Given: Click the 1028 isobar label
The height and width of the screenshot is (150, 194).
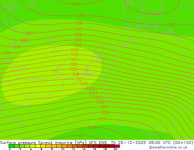Looking at the screenshot, I should [x=75, y=74].
